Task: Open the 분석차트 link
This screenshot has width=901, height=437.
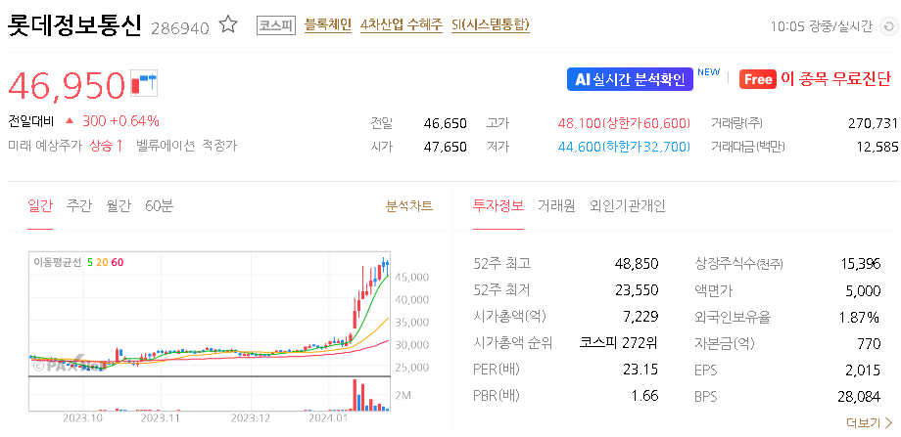Action: click(409, 206)
